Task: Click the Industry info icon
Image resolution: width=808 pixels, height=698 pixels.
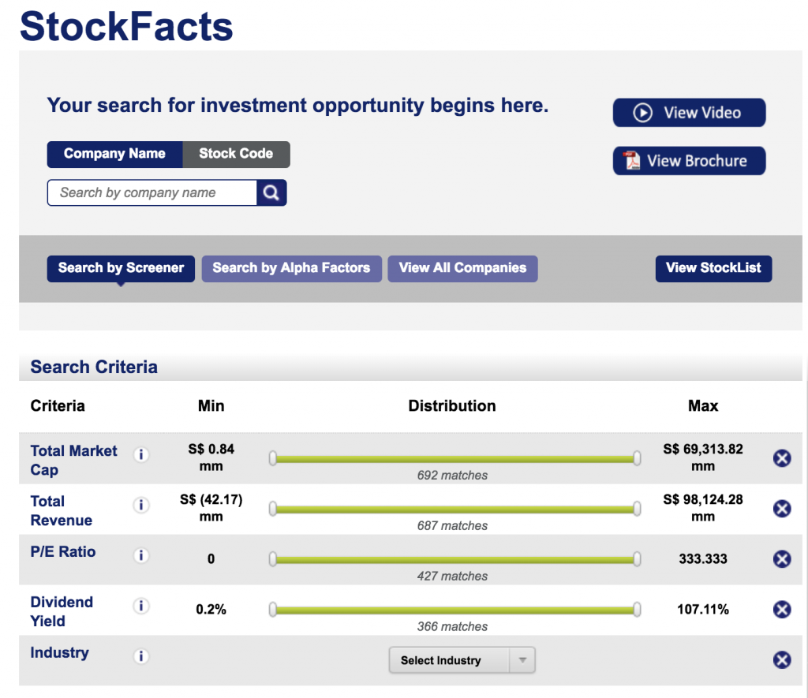Action: (x=141, y=656)
